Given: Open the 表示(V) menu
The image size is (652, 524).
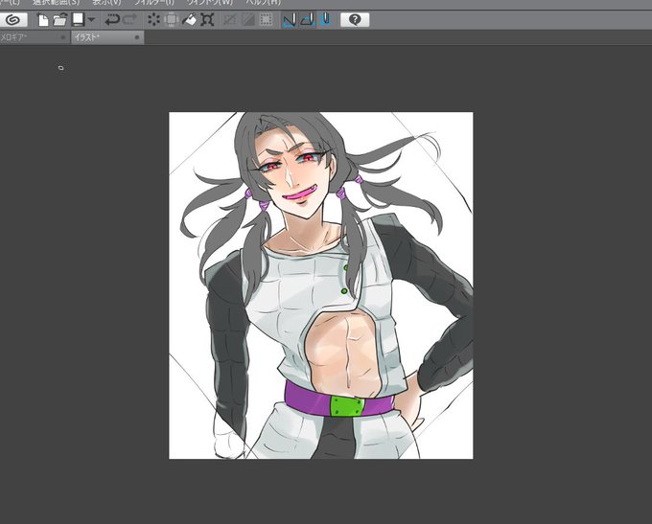Looking at the screenshot, I should 106,3.
